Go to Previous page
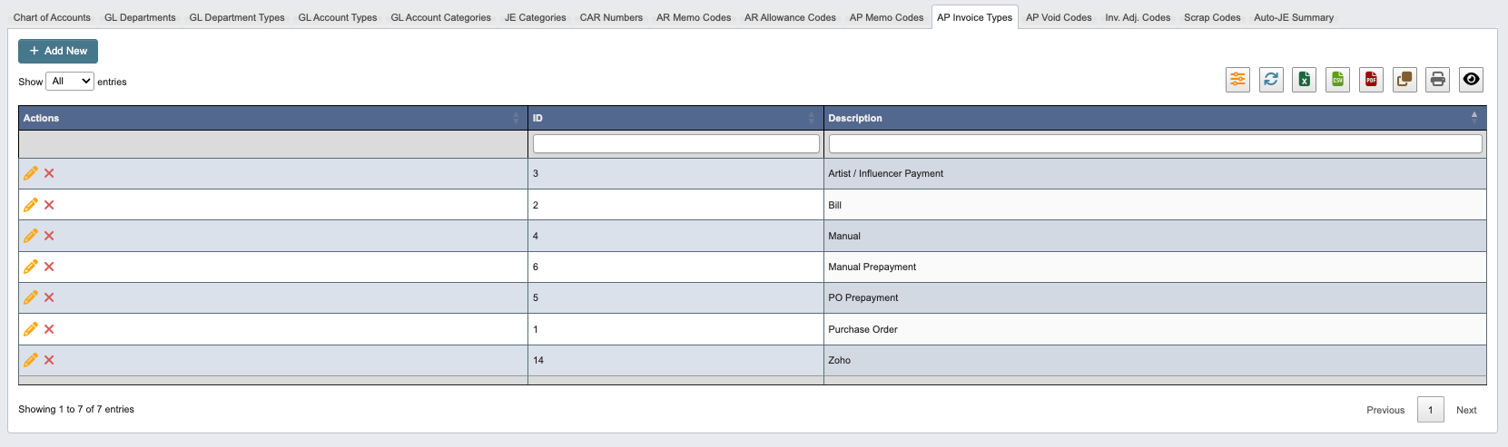1508x447 pixels. tap(1385, 410)
